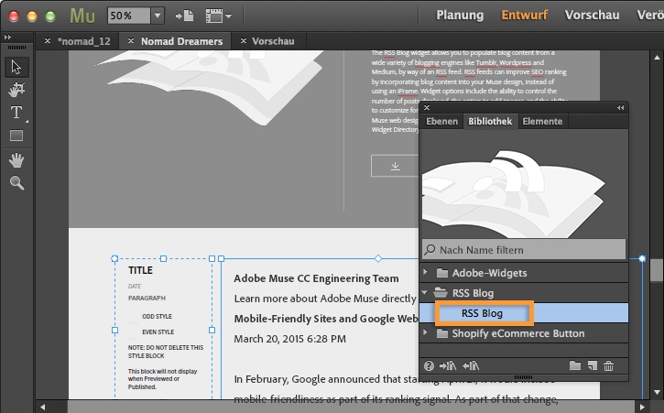
Task: Close the Vorschau document tab
Action: (x=243, y=40)
